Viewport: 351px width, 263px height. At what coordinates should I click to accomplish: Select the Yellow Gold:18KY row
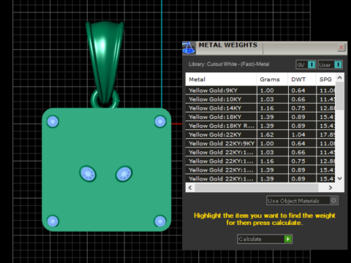260,117
